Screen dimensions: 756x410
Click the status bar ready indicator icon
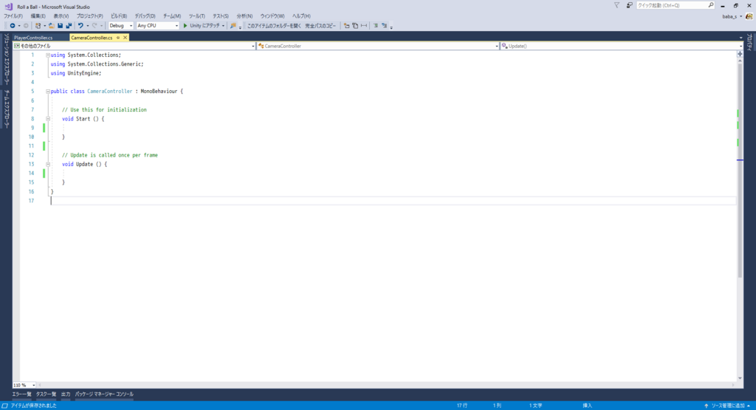click(x=4, y=406)
